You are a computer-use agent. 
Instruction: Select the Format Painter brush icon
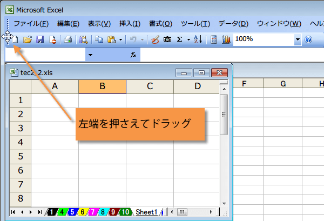[x=155, y=39]
